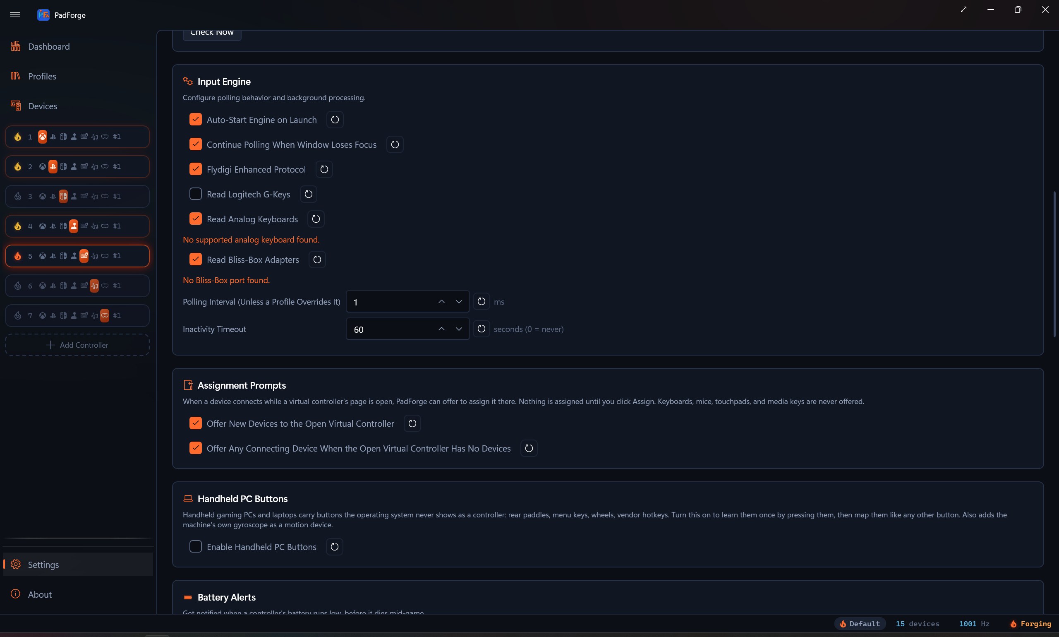
Task: Decrease Inactivity Timeout with down chevron
Action: (458, 329)
